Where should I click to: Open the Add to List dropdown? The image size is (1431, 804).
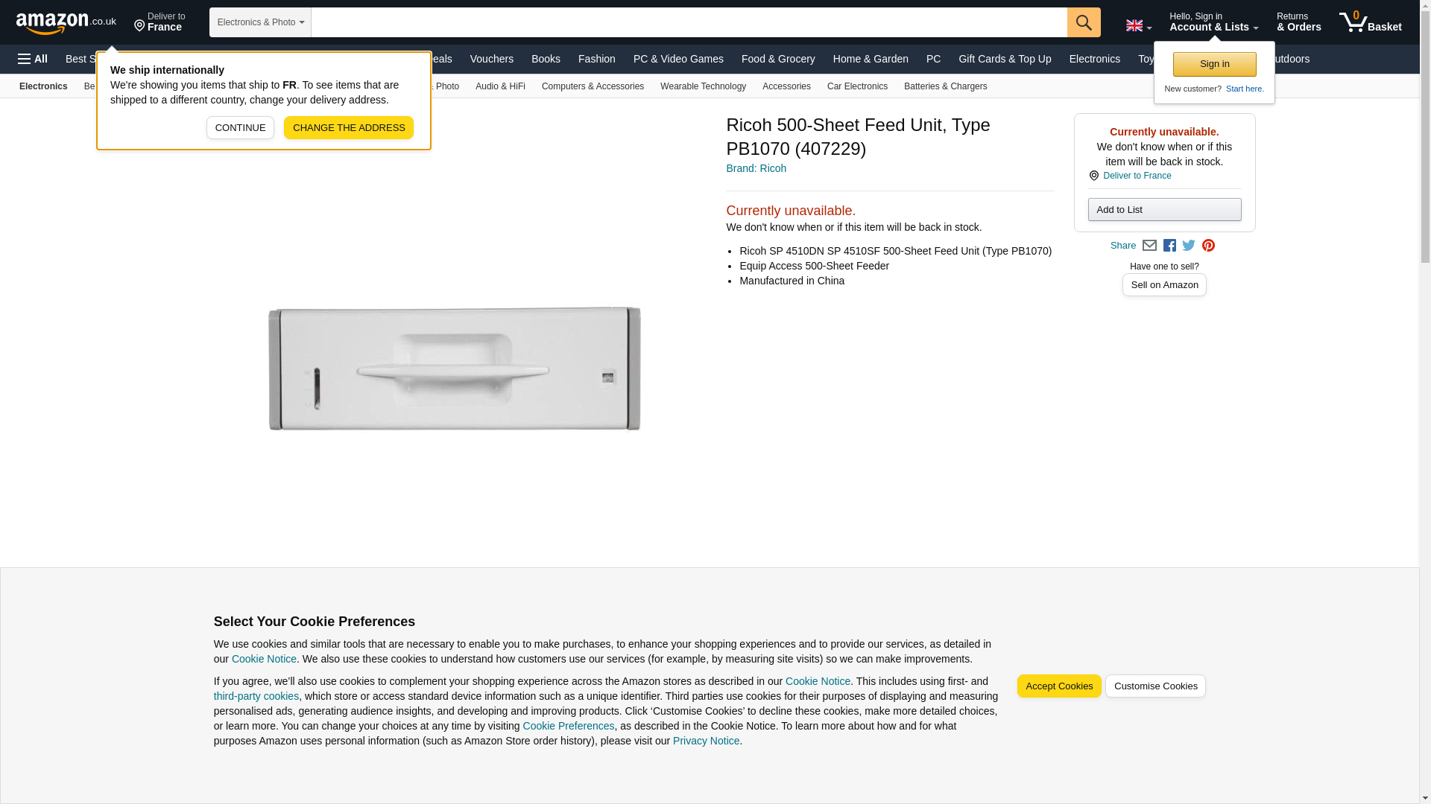(x=1164, y=210)
